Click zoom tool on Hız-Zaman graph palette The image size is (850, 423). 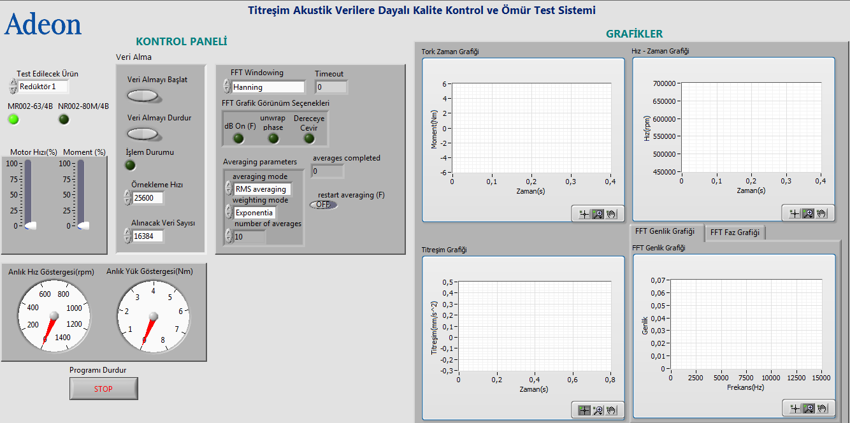click(x=808, y=214)
